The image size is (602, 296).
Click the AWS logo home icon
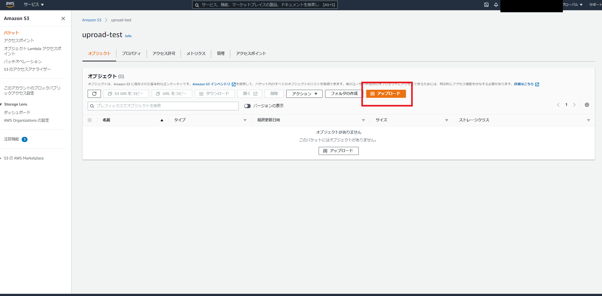tap(10, 5)
